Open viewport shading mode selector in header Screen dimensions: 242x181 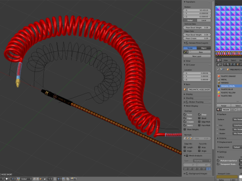tap(8, 179)
